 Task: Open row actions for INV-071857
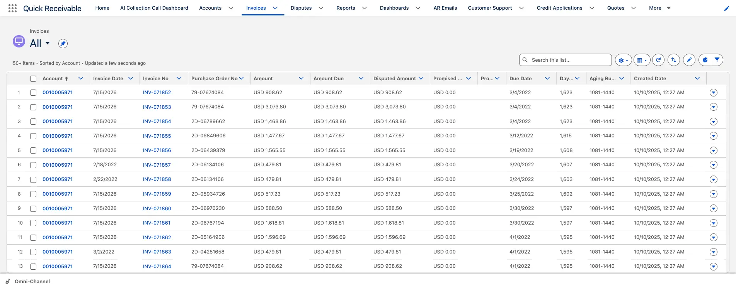(714, 165)
